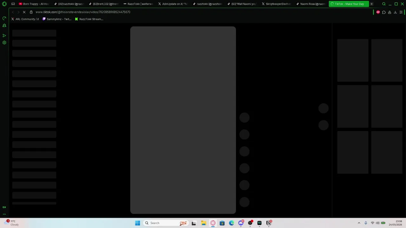
Task: Open the settings gear in the sidebar
Action: [4, 42]
